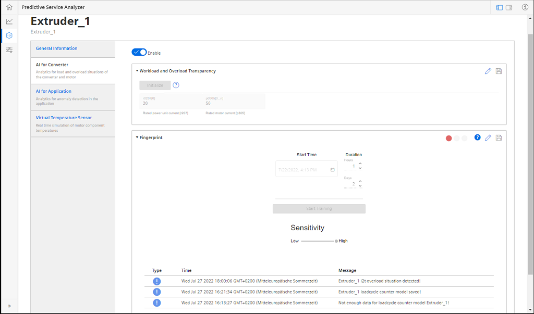Toggle the Enable switch off
Viewport: 534px width, 314px height.
[139, 52]
